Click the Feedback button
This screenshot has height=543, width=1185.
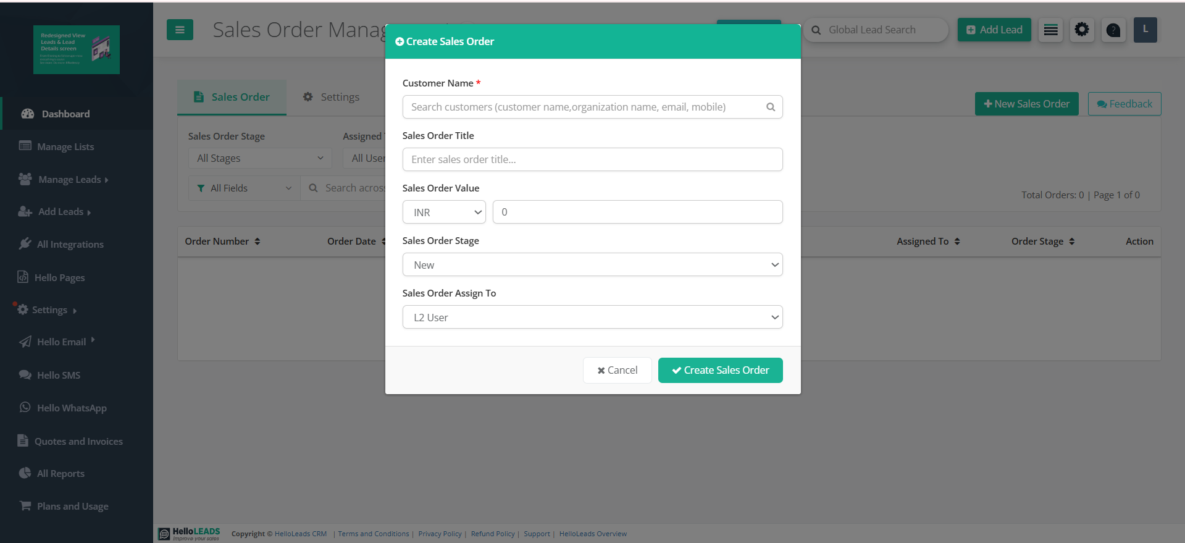tap(1124, 104)
